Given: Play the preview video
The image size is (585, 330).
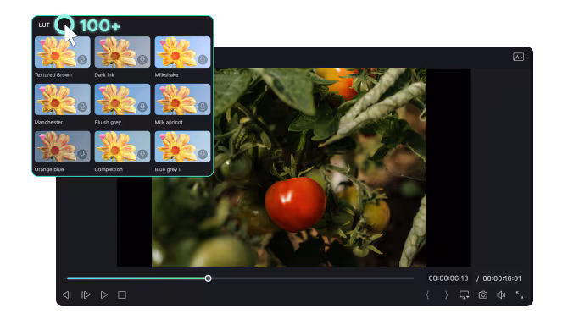Looking at the screenshot, I should (x=104, y=295).
